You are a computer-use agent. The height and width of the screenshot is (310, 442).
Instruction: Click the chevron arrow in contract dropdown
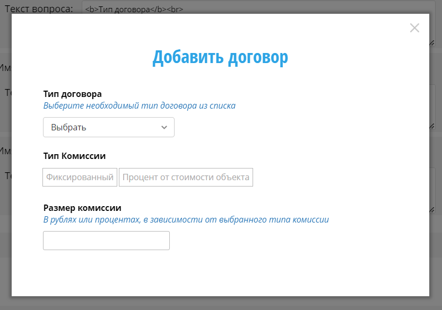click(x=164, y=127)
